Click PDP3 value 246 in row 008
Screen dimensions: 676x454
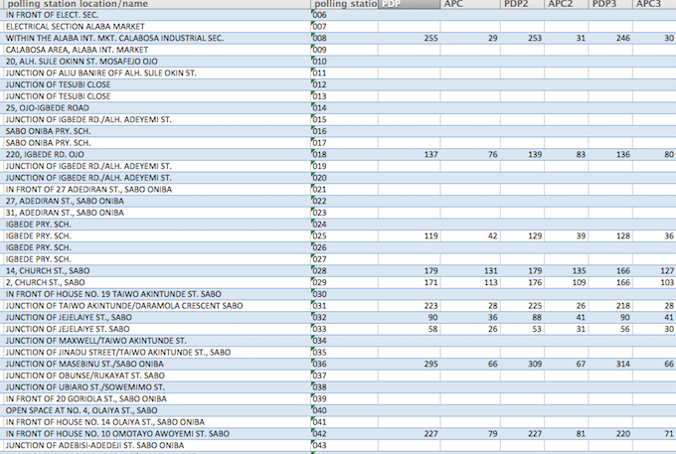[x=610, y=38]
